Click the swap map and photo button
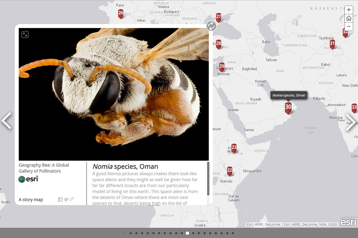The width and height of the screenshot is (358, 238). [211, 26]
